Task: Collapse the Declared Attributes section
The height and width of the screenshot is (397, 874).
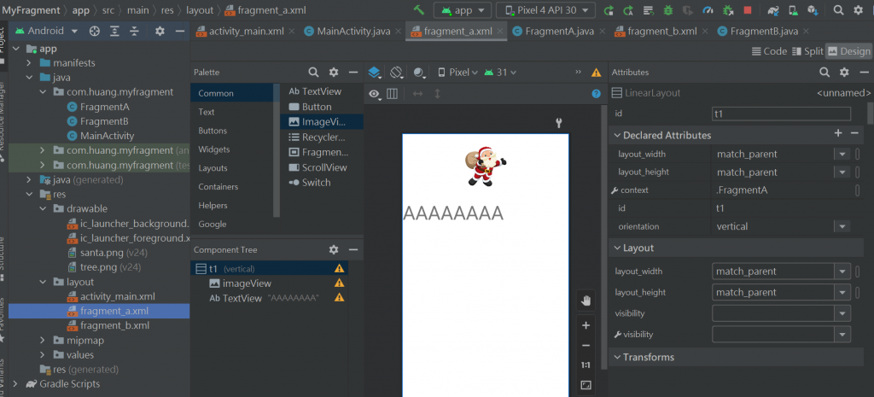Action: point(617,136)
